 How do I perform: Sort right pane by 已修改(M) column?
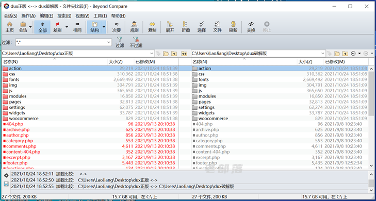346,62
